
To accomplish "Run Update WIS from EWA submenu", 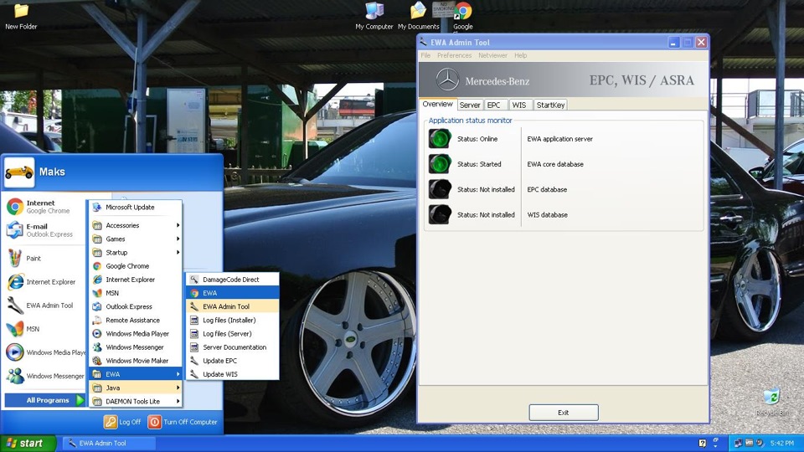I will [x=233, y=374].
